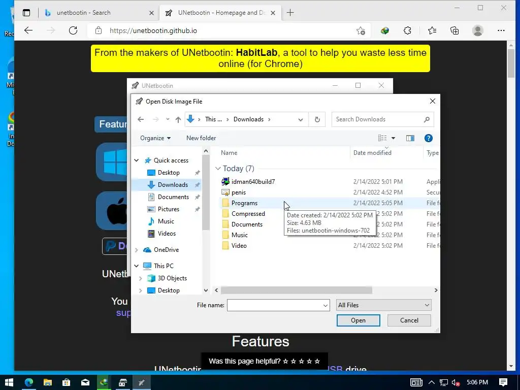The image size is (520, 390).
Task: Open the Edge tab actions menu icon
Action: 26,13
